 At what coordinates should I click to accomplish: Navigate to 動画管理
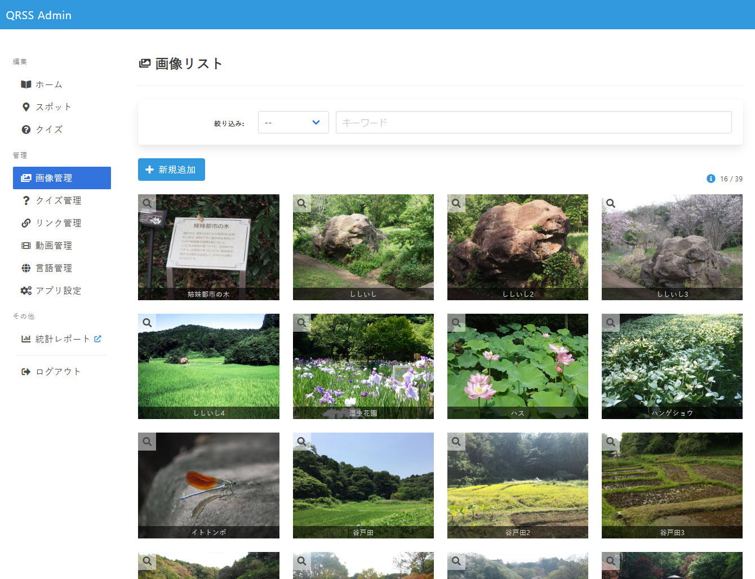pyautogui.click(x=54, y=246)
